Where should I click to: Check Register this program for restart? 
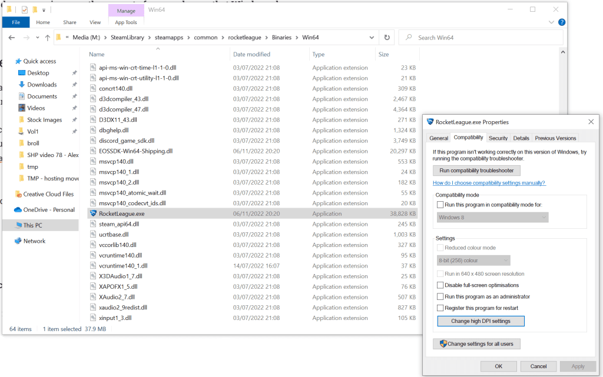[440, 308]
